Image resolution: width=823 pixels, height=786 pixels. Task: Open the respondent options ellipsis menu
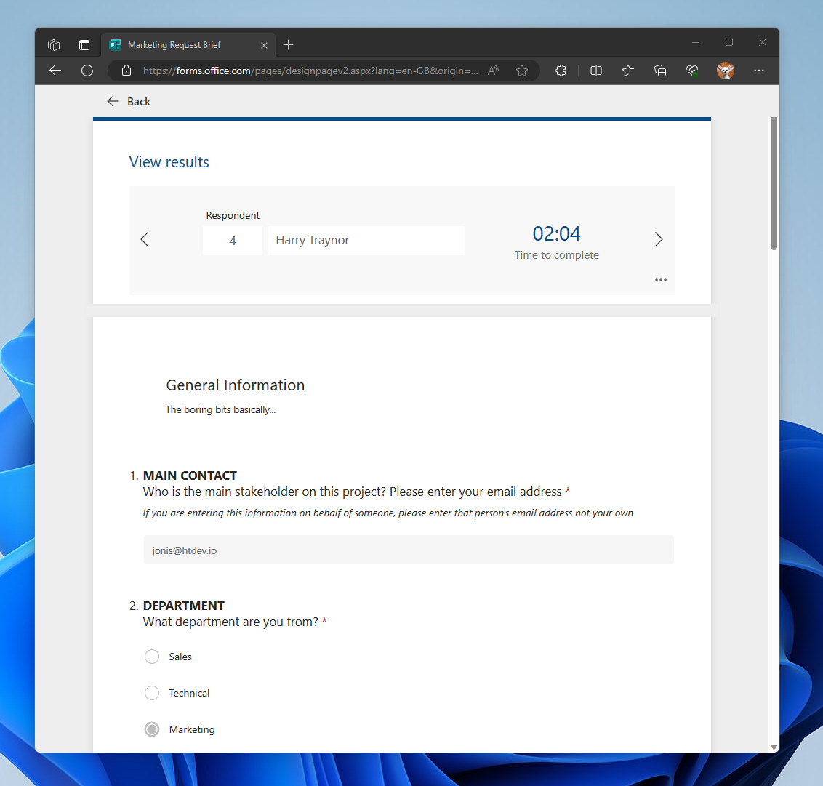660,279
